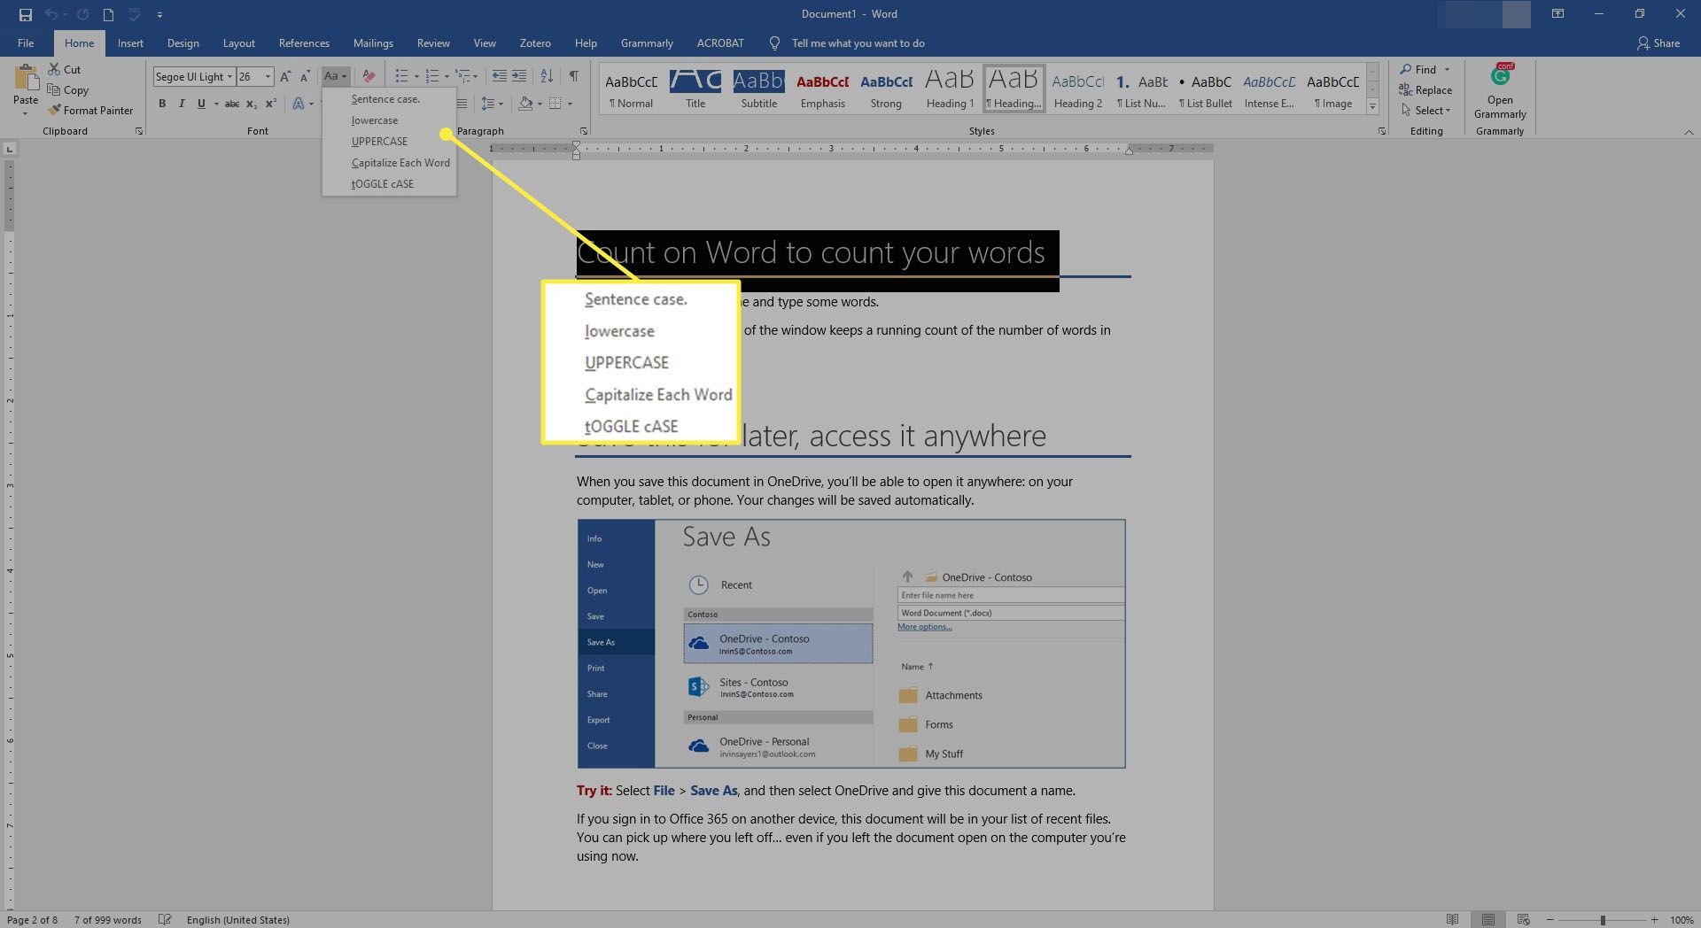Click the Tell me search field
Screen dimensions: 1701x928
[858, 43]
